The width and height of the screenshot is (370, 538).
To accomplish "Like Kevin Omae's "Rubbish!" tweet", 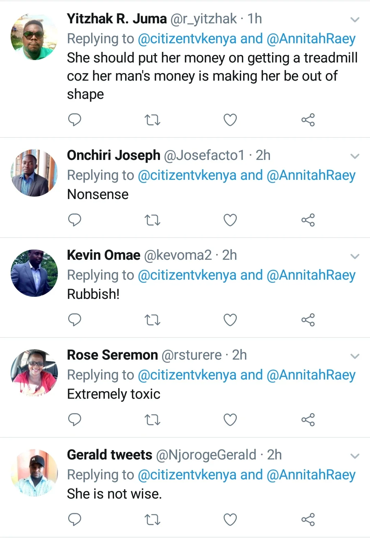I will 230,320.
